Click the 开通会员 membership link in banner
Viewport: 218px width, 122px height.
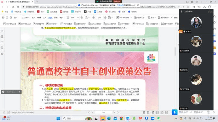tap(120, 5)
